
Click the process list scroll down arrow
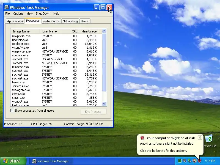[104, 104]
